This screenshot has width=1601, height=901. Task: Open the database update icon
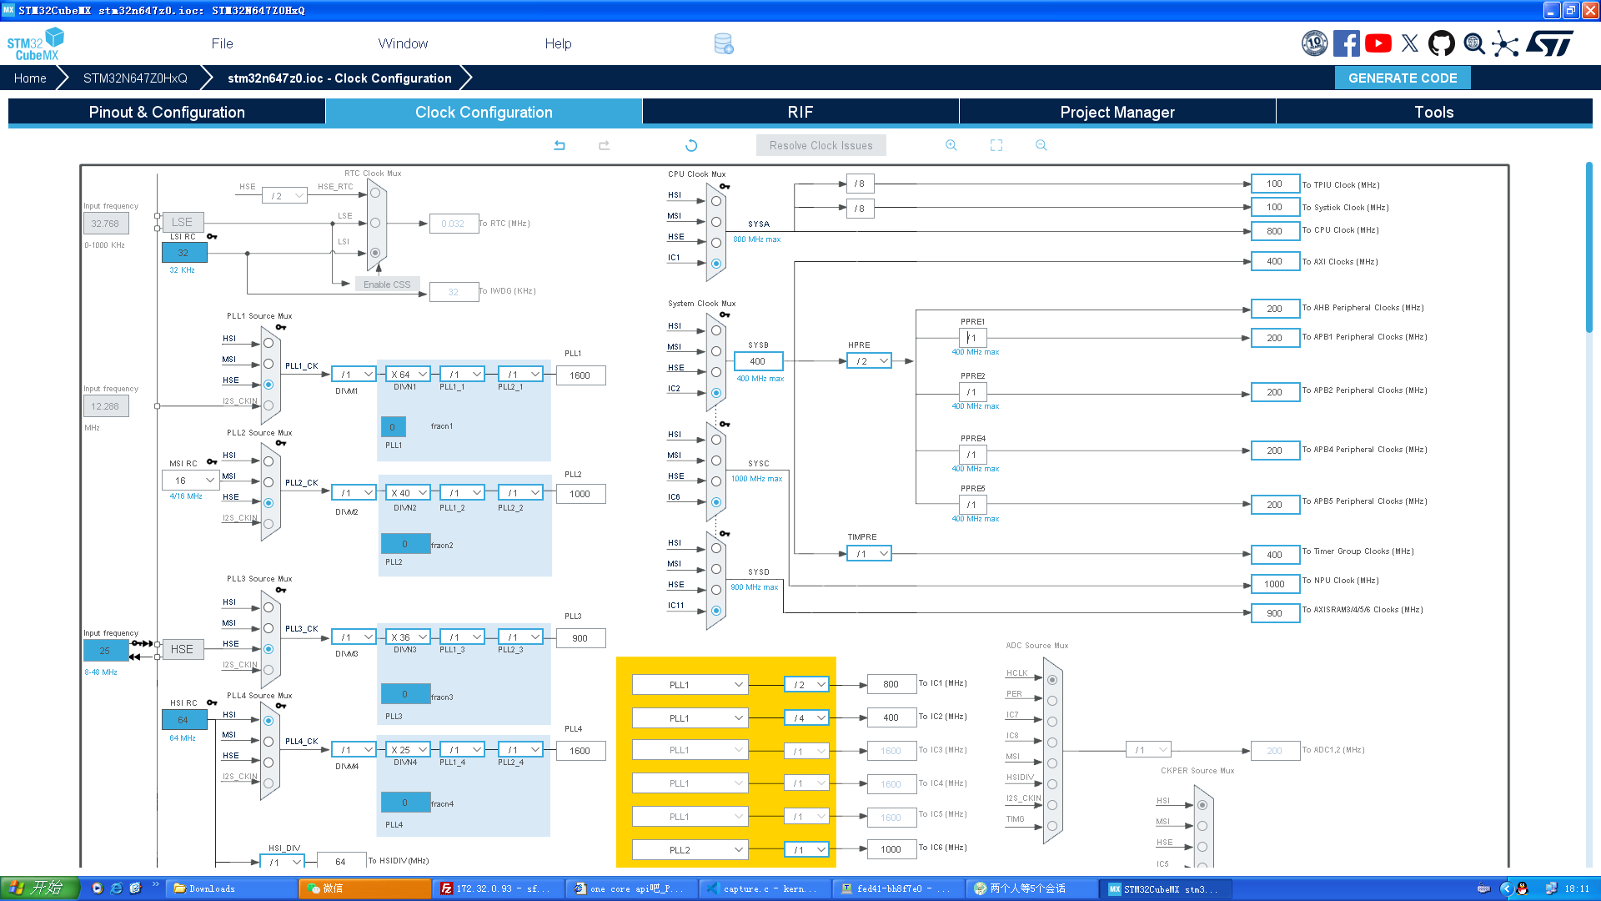(x=724, y=44)
